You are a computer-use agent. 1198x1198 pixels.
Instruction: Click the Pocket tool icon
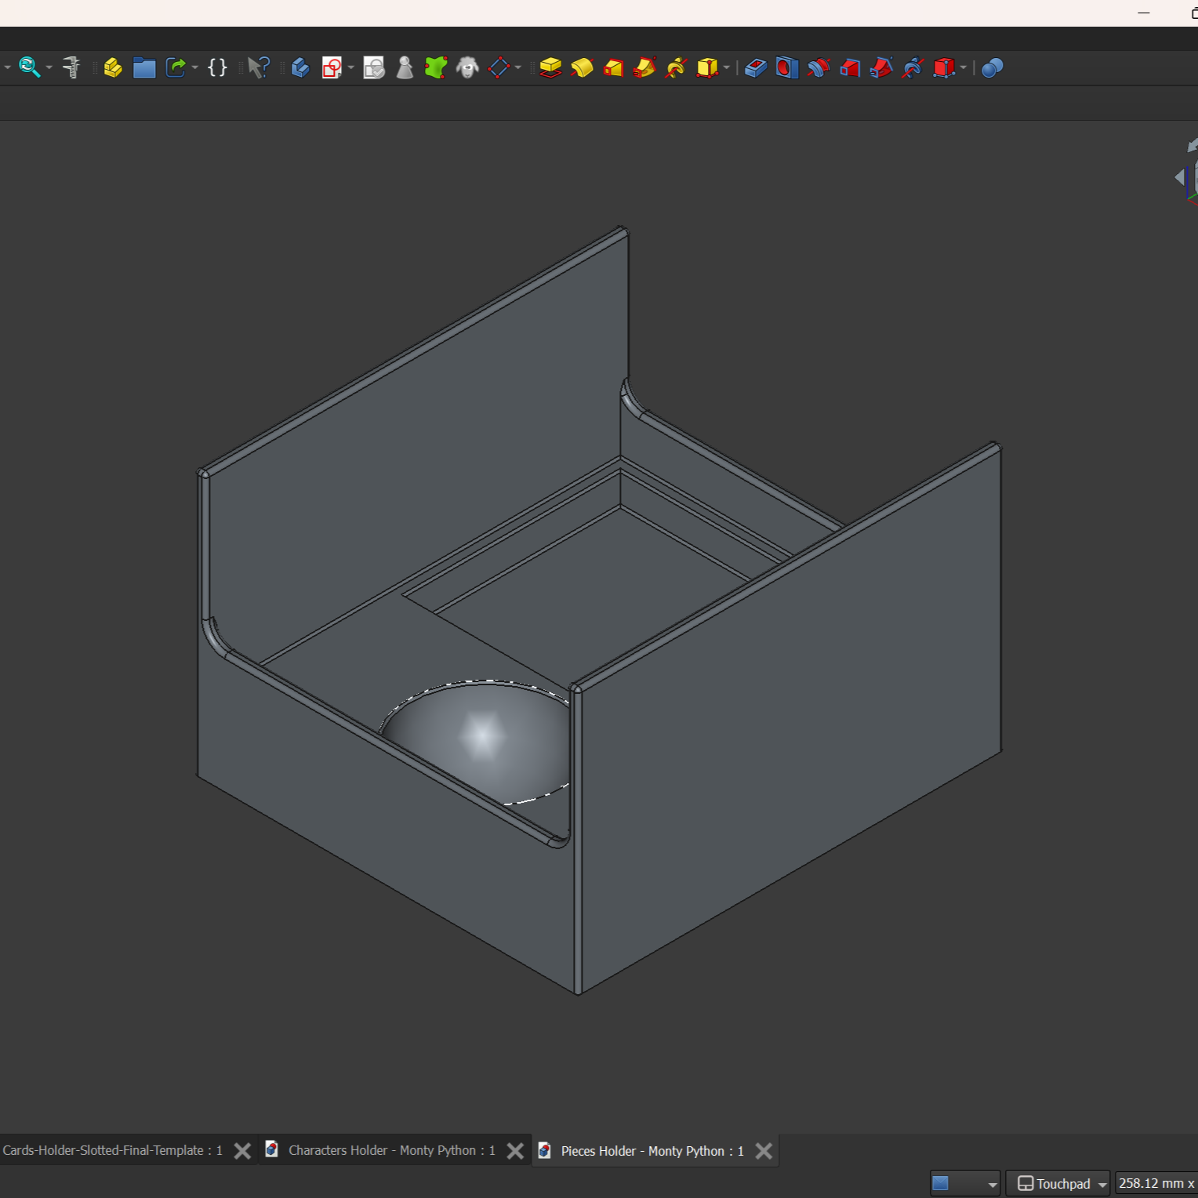coord(755,68)
